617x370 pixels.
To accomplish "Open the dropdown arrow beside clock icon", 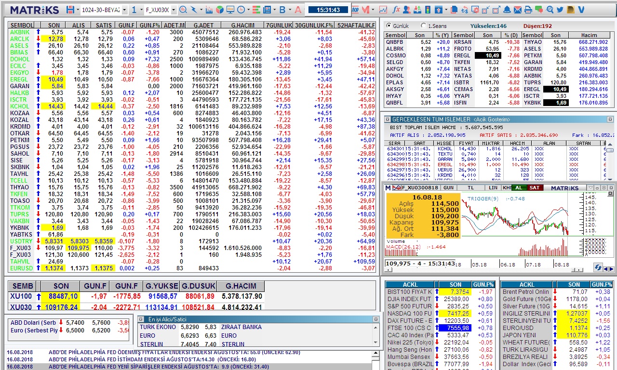I will click(x=248, y=10).
